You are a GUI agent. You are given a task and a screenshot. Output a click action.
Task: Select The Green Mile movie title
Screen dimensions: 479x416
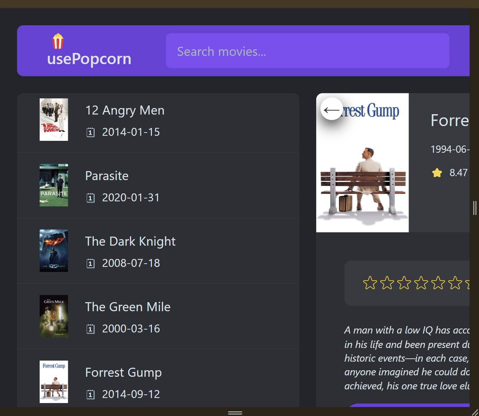127,307
